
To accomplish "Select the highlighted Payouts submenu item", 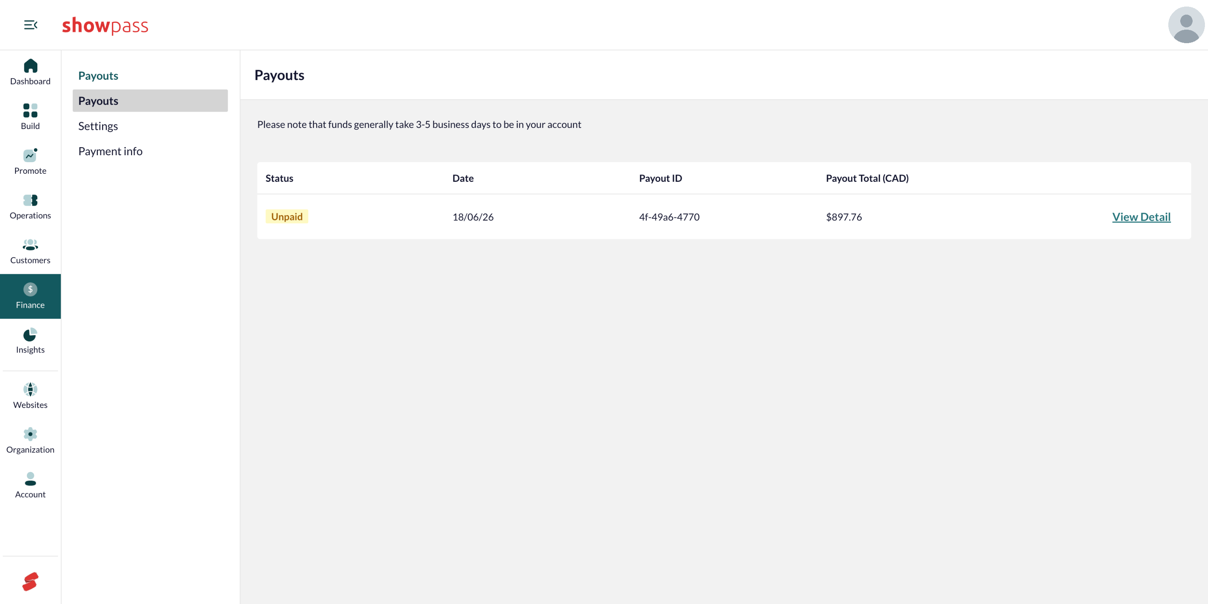I will [150, 101].
